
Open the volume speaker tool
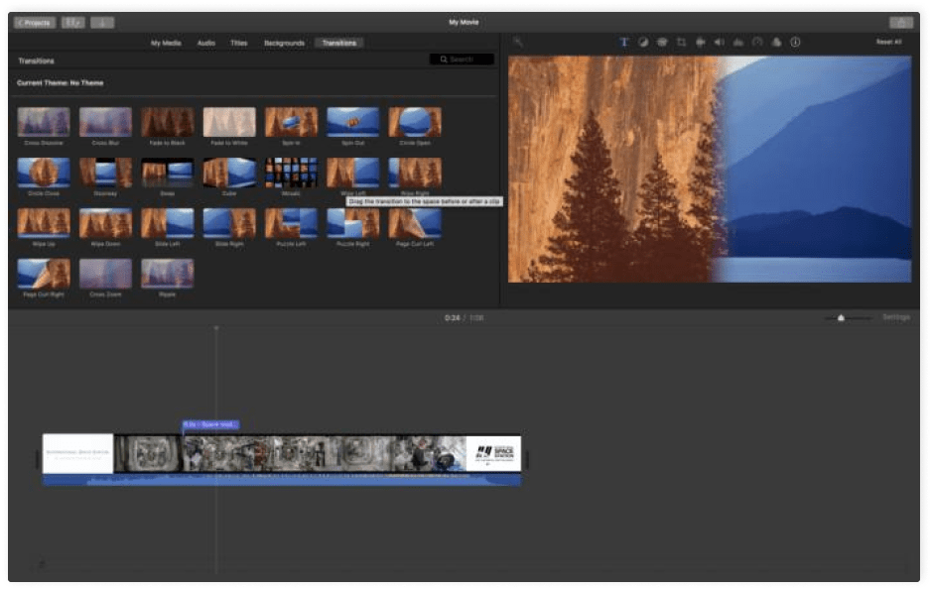pyautogui.click(x=720, y=42)
